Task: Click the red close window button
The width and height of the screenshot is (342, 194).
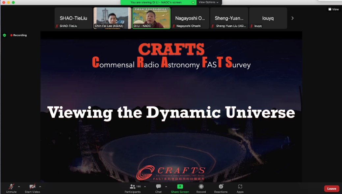Action: tap(4, 2)
